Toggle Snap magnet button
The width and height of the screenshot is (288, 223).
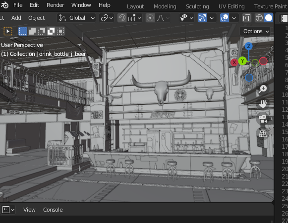[122, 18]
